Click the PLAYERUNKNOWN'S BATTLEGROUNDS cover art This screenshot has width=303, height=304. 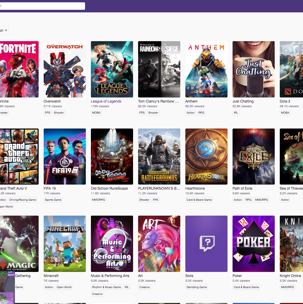pyautogui.click(x=159, y=157)
